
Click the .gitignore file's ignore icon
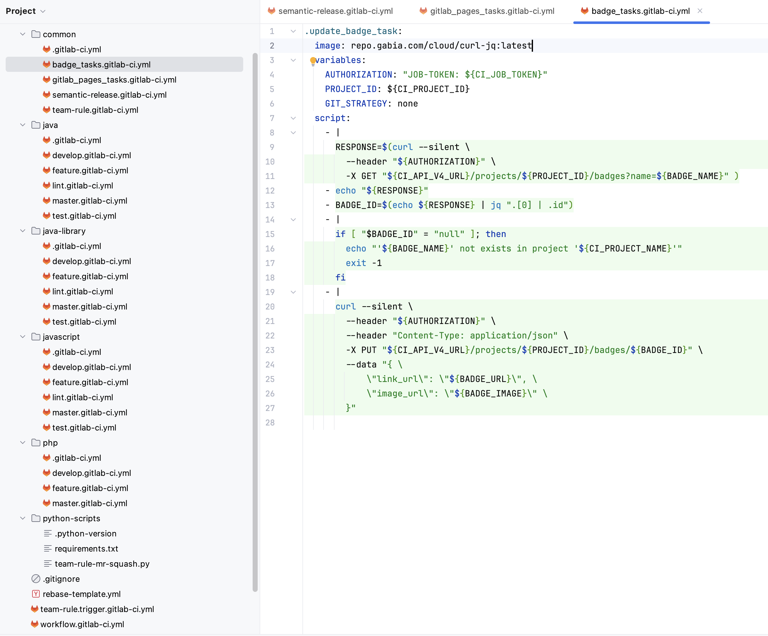click(x=36, y=579)
